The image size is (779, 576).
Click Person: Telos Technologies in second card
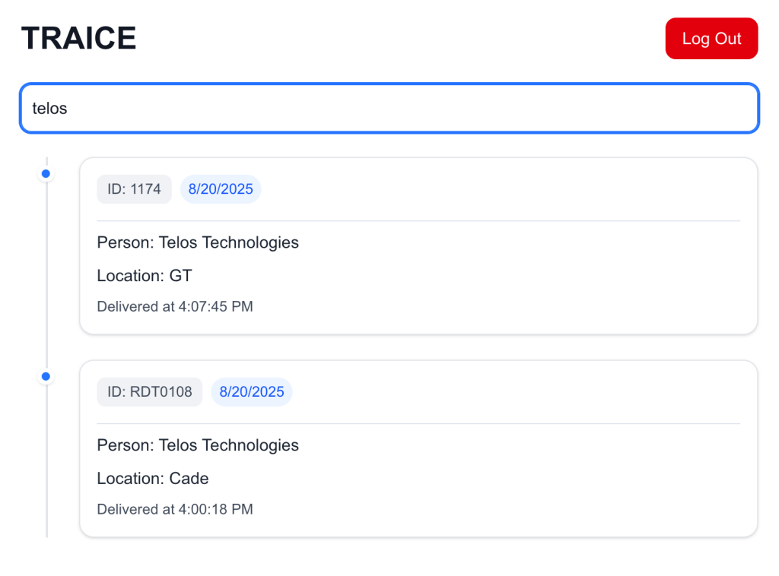198,445
